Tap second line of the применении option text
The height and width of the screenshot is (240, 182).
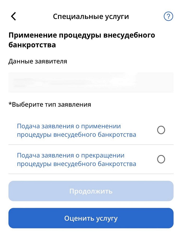(x=76, y=135)
